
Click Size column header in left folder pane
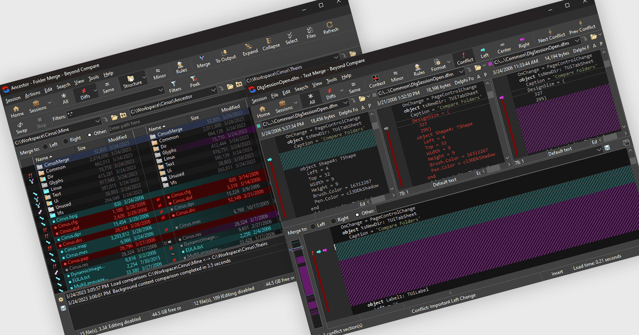point(81,148)
